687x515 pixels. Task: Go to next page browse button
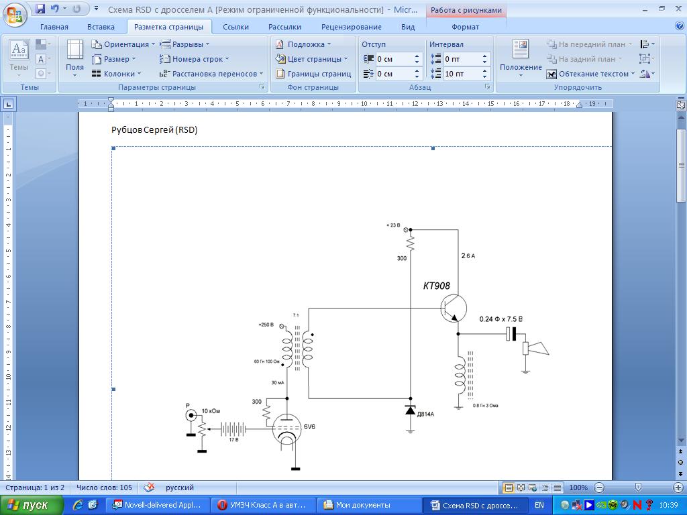(x=681, y=474)
